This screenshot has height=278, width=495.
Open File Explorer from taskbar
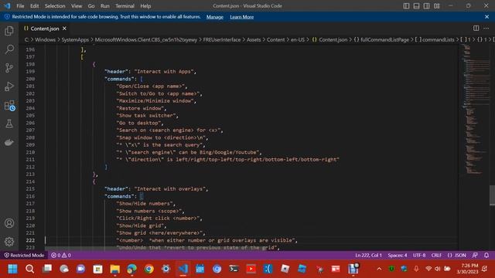[x=114, y=269]
